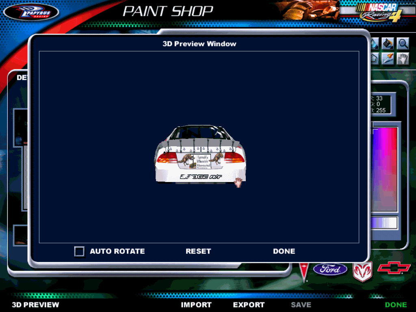This screenshot has width=416, height=312.
Task: Click Export in the bottom bar
Action: pos(249,305)
